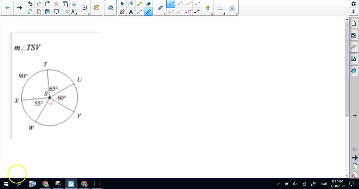Image resolution: width=359 pixels, height=189 pixels.
Task: Click the 65° angle label in circle
Action: click(x=54, y=89)
